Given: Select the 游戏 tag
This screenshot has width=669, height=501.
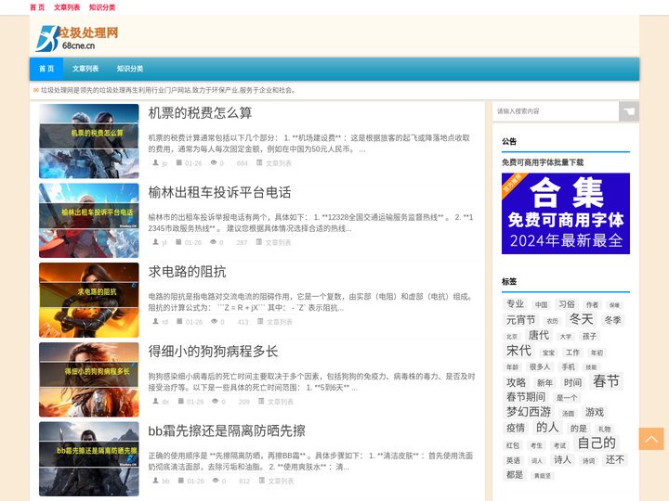Looking at the screenshot, I should [595, 412].
